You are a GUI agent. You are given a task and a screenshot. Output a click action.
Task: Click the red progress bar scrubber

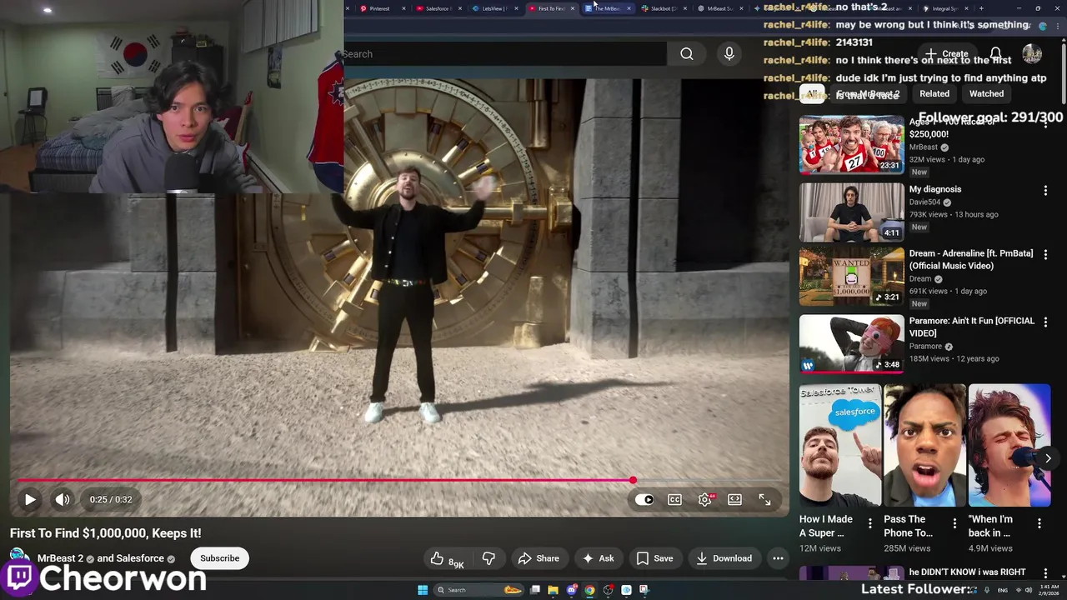[633, 480]
